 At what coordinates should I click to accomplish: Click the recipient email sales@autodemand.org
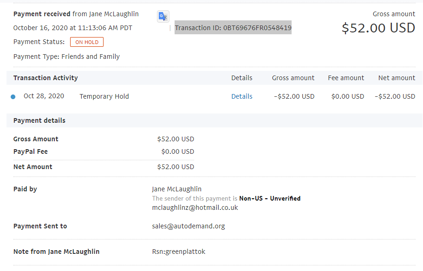pos(189,227)
